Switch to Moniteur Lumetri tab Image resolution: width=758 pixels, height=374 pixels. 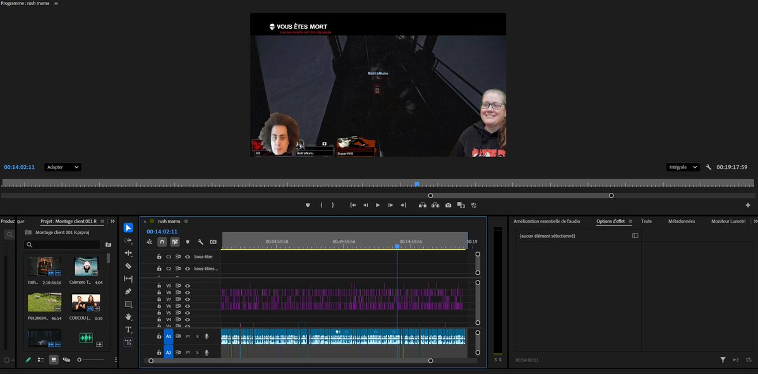click(x=728, y=221)
